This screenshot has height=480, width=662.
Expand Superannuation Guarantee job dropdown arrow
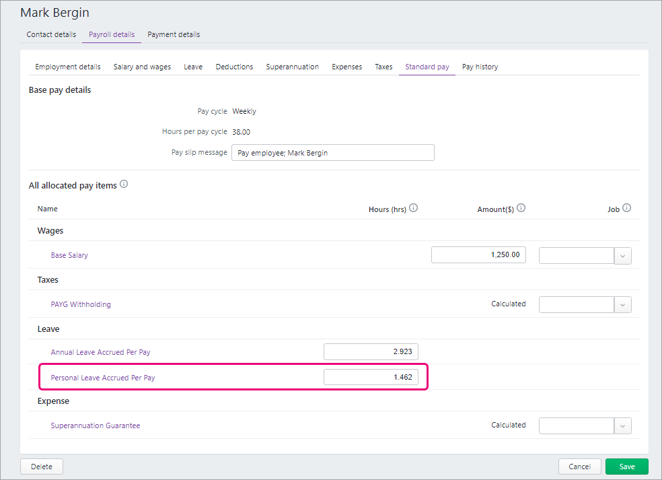(622, 425)
